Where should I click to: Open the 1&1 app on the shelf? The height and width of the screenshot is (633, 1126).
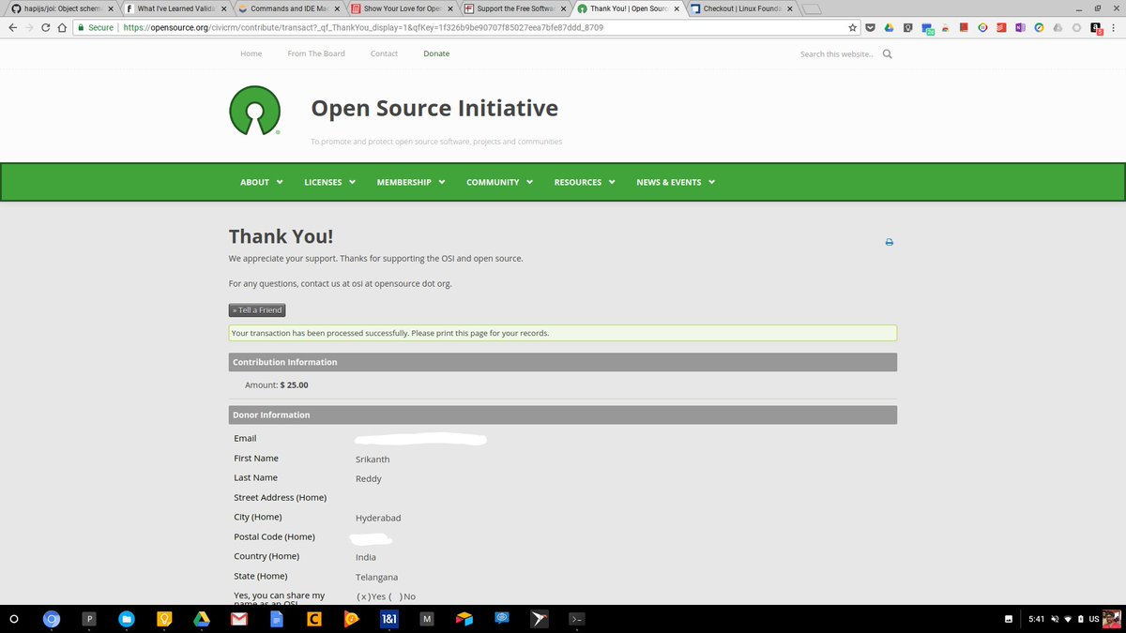tap(389, 619)
